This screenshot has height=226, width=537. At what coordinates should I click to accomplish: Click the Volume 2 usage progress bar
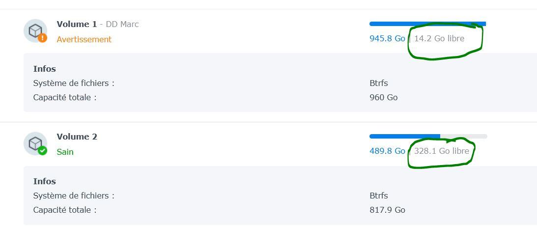[x=428, y=136]
